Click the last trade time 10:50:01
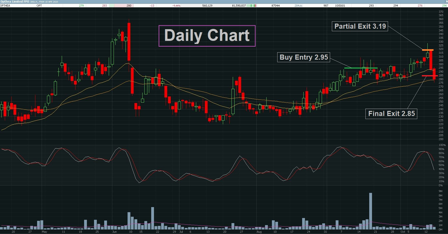 pos(340,6)
